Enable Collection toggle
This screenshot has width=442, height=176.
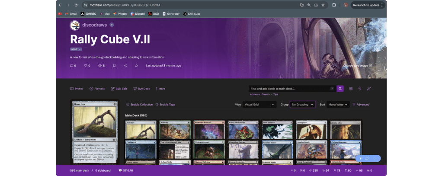139,105
